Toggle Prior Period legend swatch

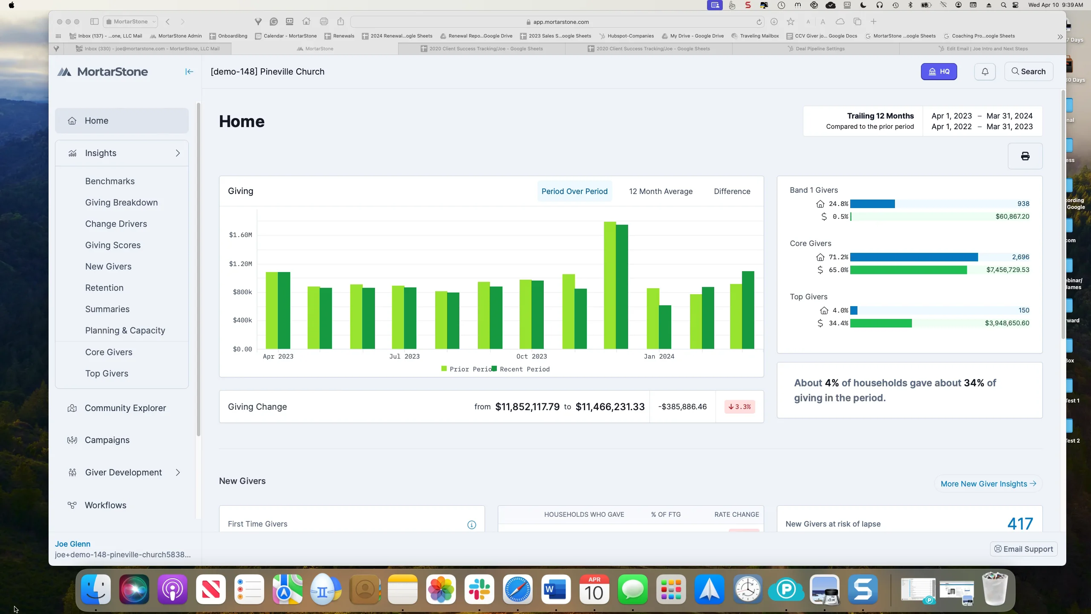point(444,369)
